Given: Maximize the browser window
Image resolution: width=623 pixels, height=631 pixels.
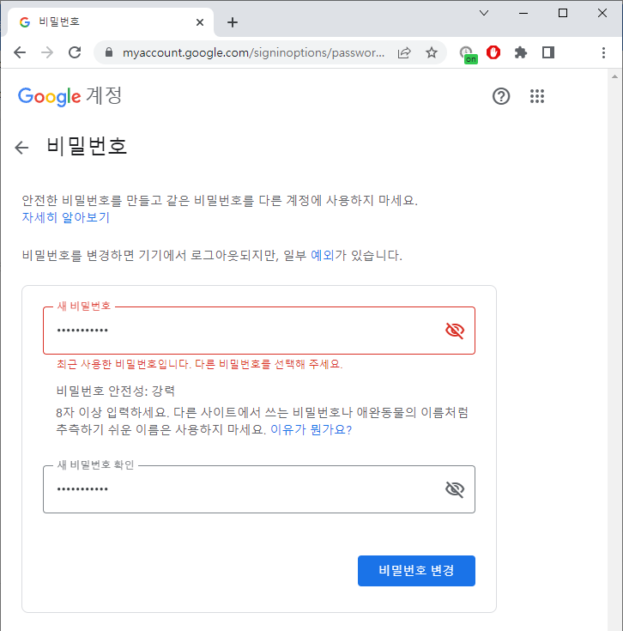Looking at the screenshot, I should 563,13.
